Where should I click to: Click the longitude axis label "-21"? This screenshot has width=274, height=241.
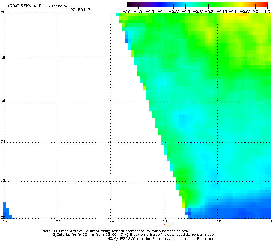pyautogui.click(x=164, y=221)
